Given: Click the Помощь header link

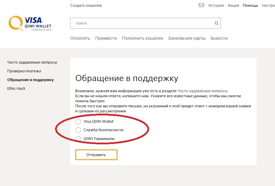Looking at the screenshot, I should [x=250, y=5].
